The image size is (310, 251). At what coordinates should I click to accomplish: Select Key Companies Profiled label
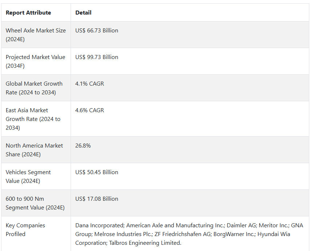click(25, 230)
